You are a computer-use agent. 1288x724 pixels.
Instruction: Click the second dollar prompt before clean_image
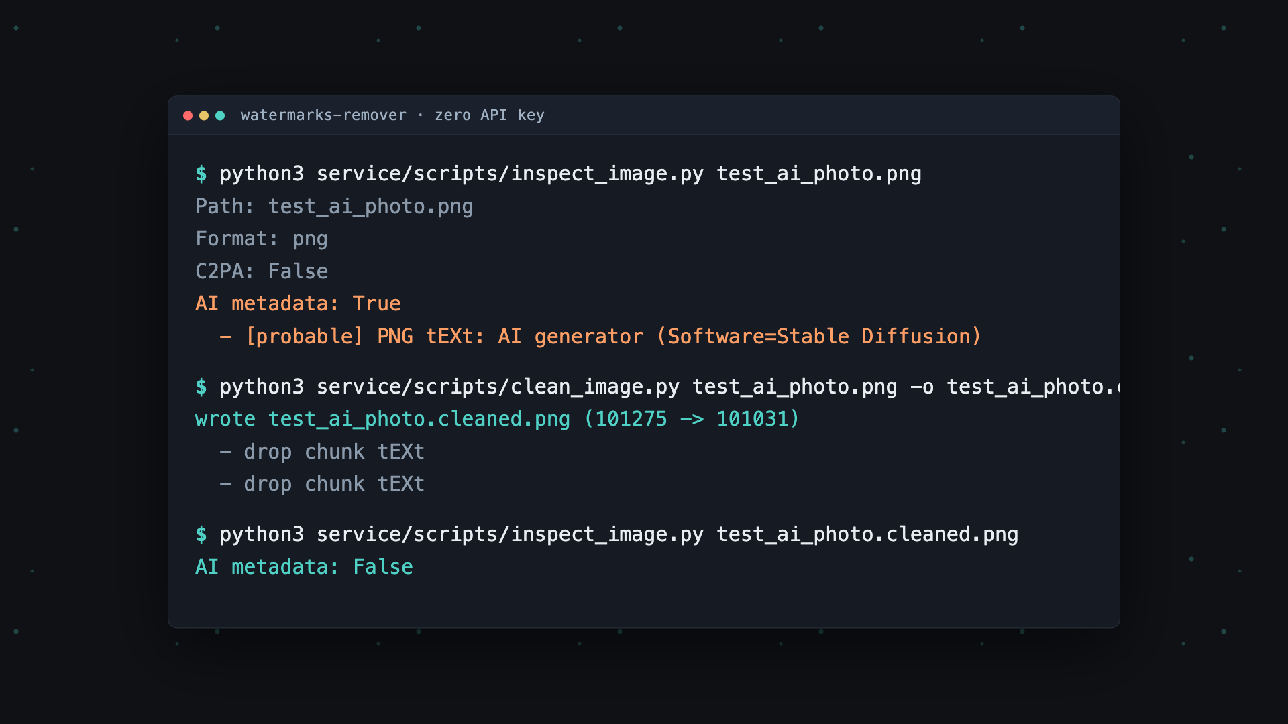pos(201,387)
